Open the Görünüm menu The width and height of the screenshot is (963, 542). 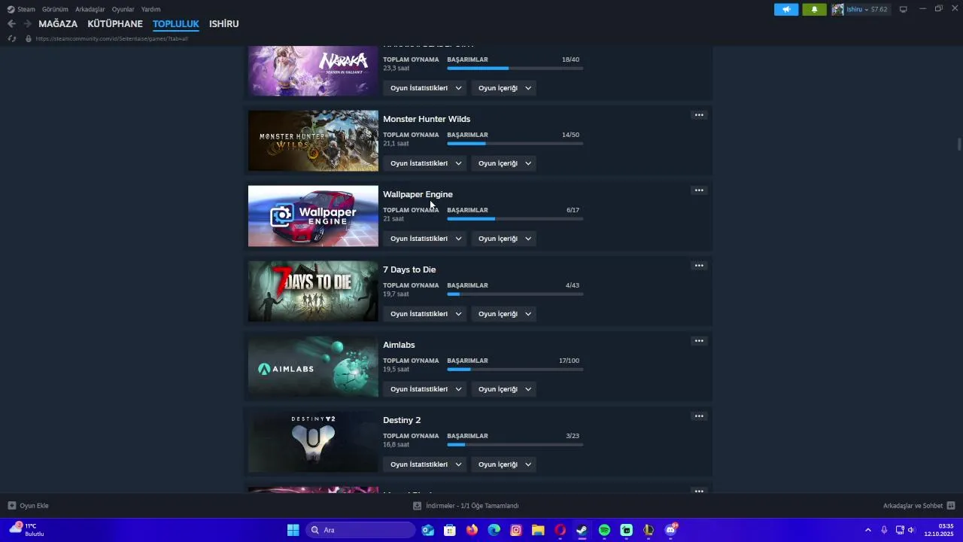point(55,9)
